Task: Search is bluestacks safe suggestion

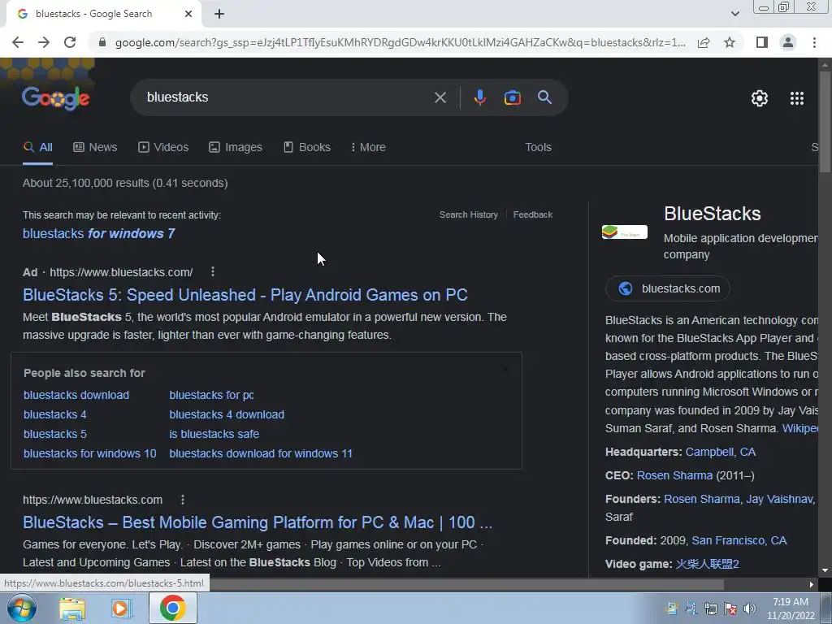Action: [214, 434]
